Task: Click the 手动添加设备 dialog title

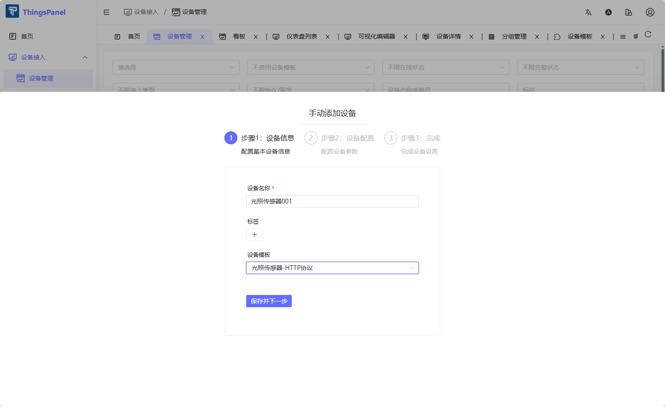Action: [332, 113]
